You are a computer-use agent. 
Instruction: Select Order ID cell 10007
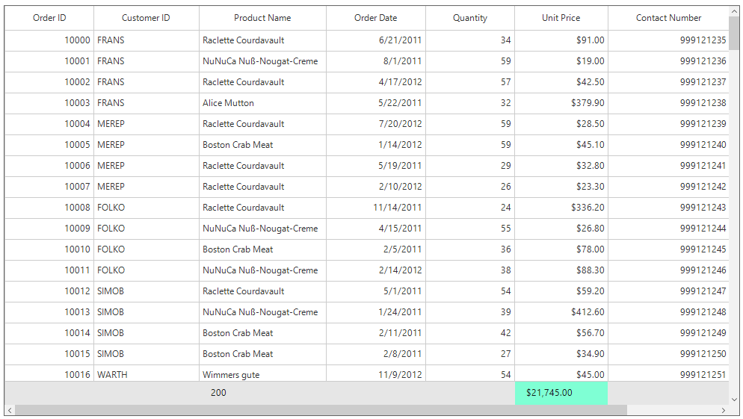(49, 187)
